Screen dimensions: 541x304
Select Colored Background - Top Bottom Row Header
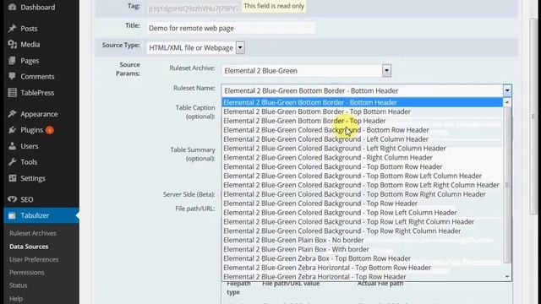click(363, 166)
